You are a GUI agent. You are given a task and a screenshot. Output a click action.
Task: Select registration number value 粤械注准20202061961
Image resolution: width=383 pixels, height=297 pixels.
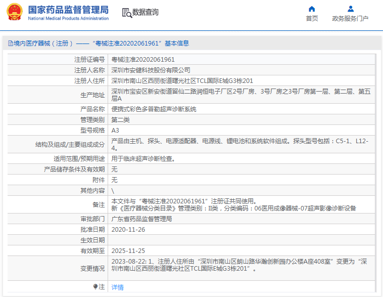click(x=143, y=59)
